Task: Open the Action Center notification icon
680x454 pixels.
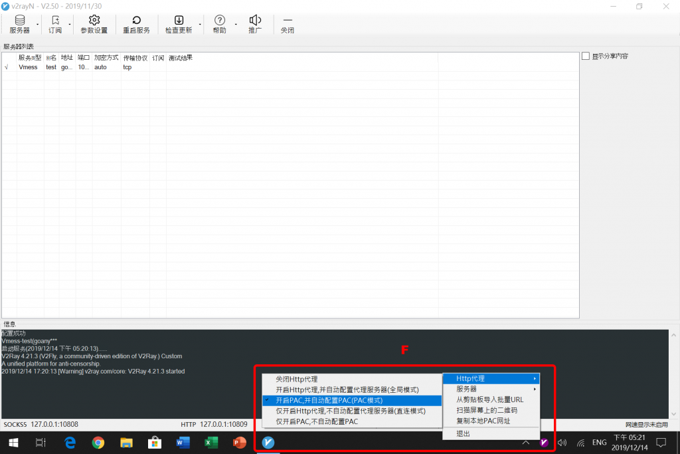Action: pyautogui.click(x=661, y=443)
